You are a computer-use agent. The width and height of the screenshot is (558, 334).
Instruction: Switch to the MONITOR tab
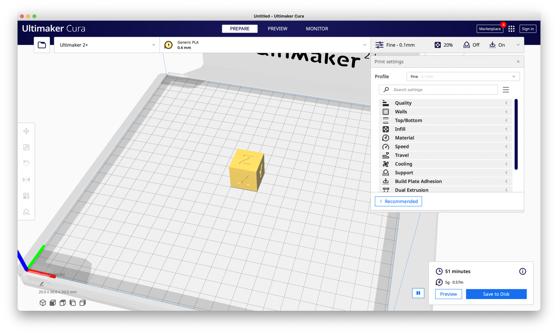[x=316, y=28]
